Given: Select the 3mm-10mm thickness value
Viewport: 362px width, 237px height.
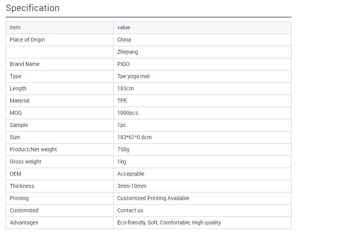Looking at the screenshot, I should tap(132, 186).
